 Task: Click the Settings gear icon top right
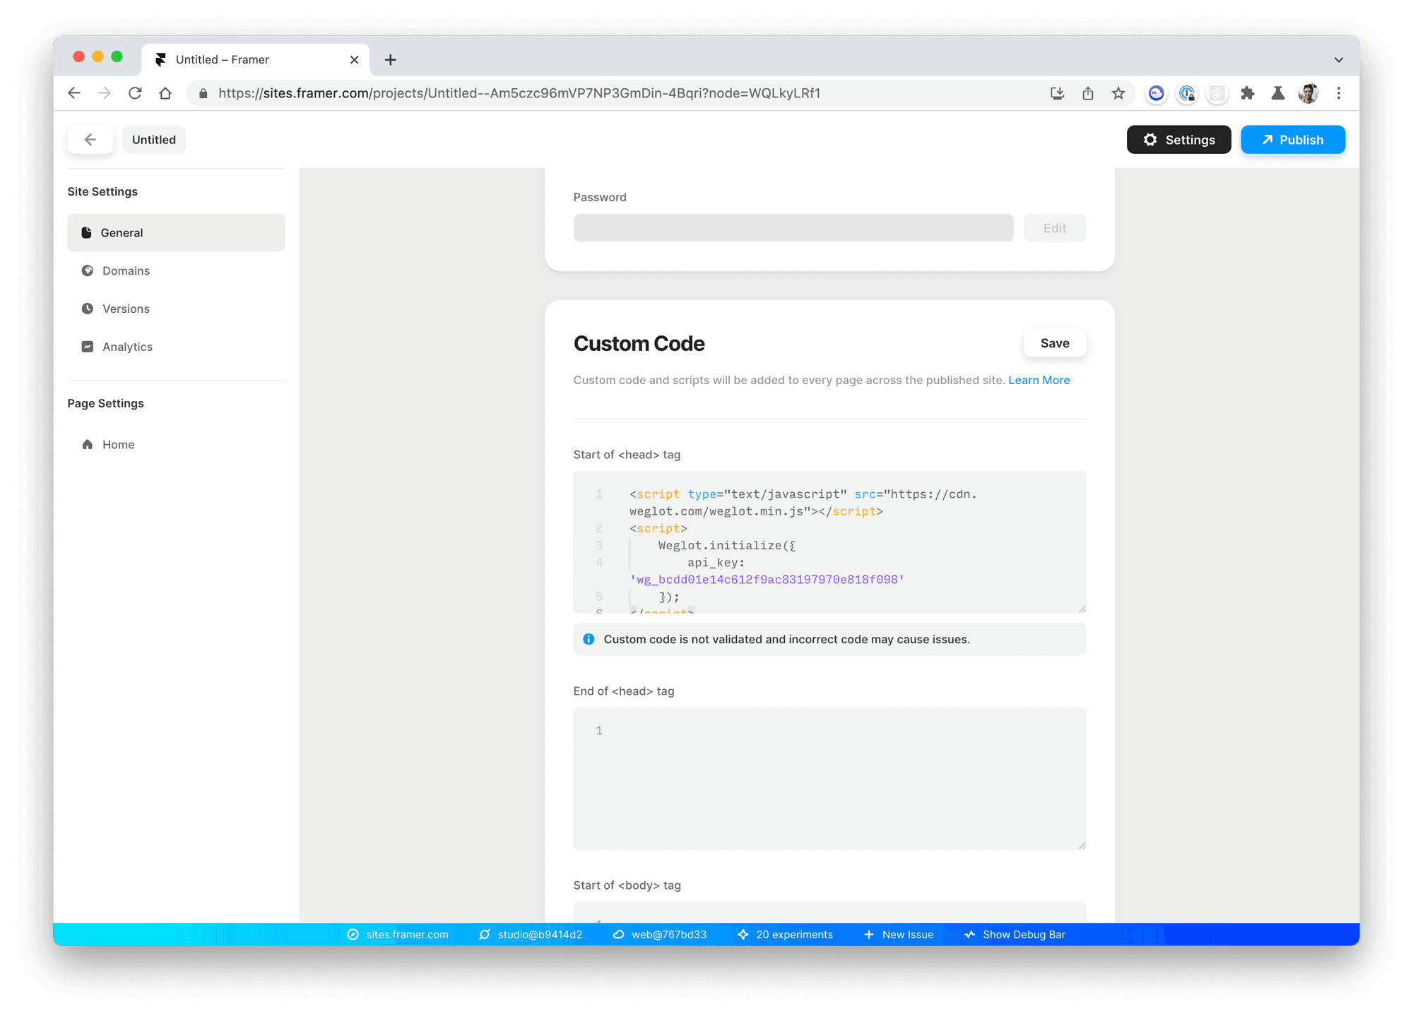[x=1151, y=139]
